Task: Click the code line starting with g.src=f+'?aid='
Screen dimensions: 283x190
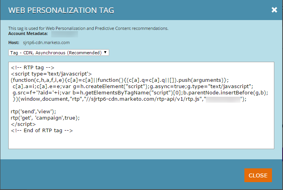Action: tap(140, 92)
